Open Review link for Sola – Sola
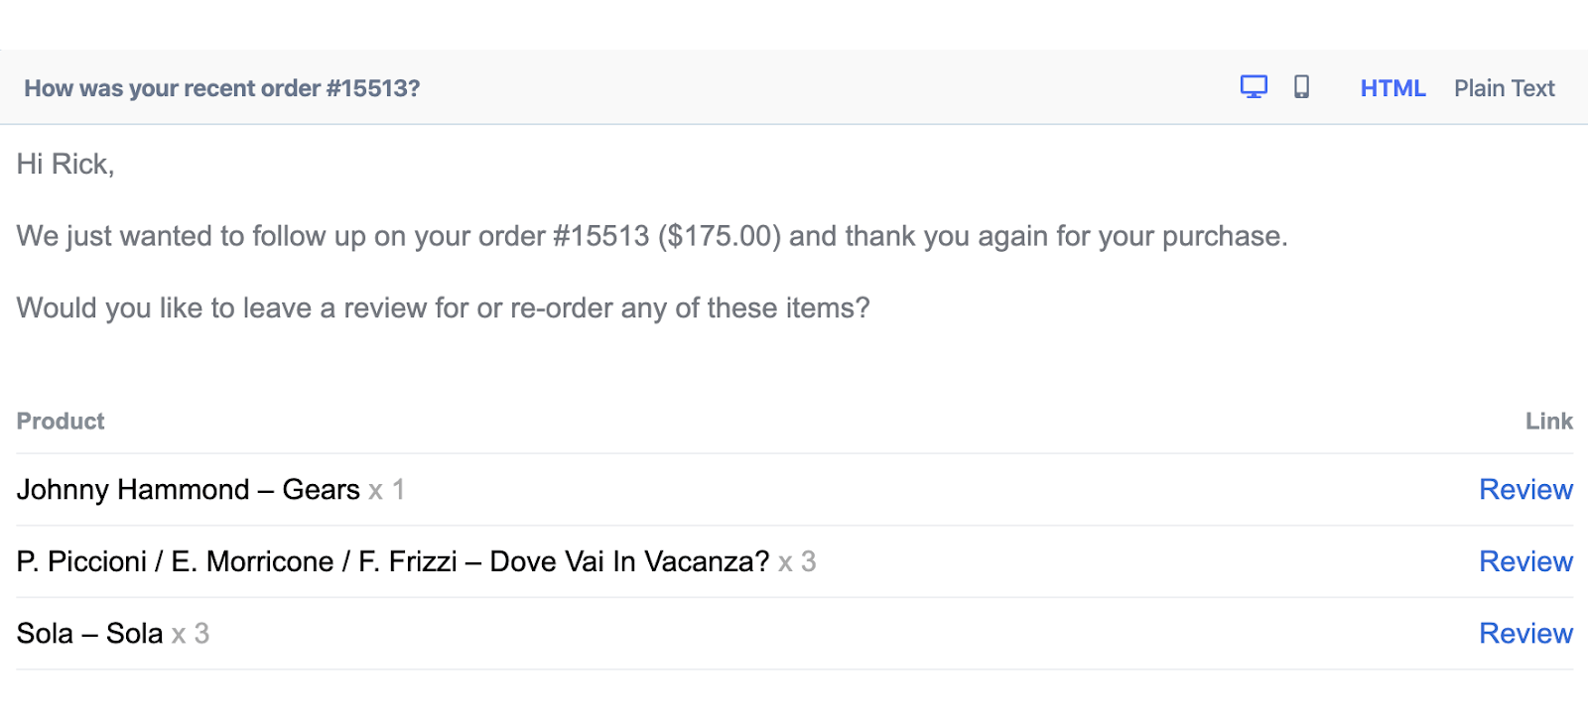Viewport: 1588px width, 728px height. pyautogui.click(x=1525, y=633)
